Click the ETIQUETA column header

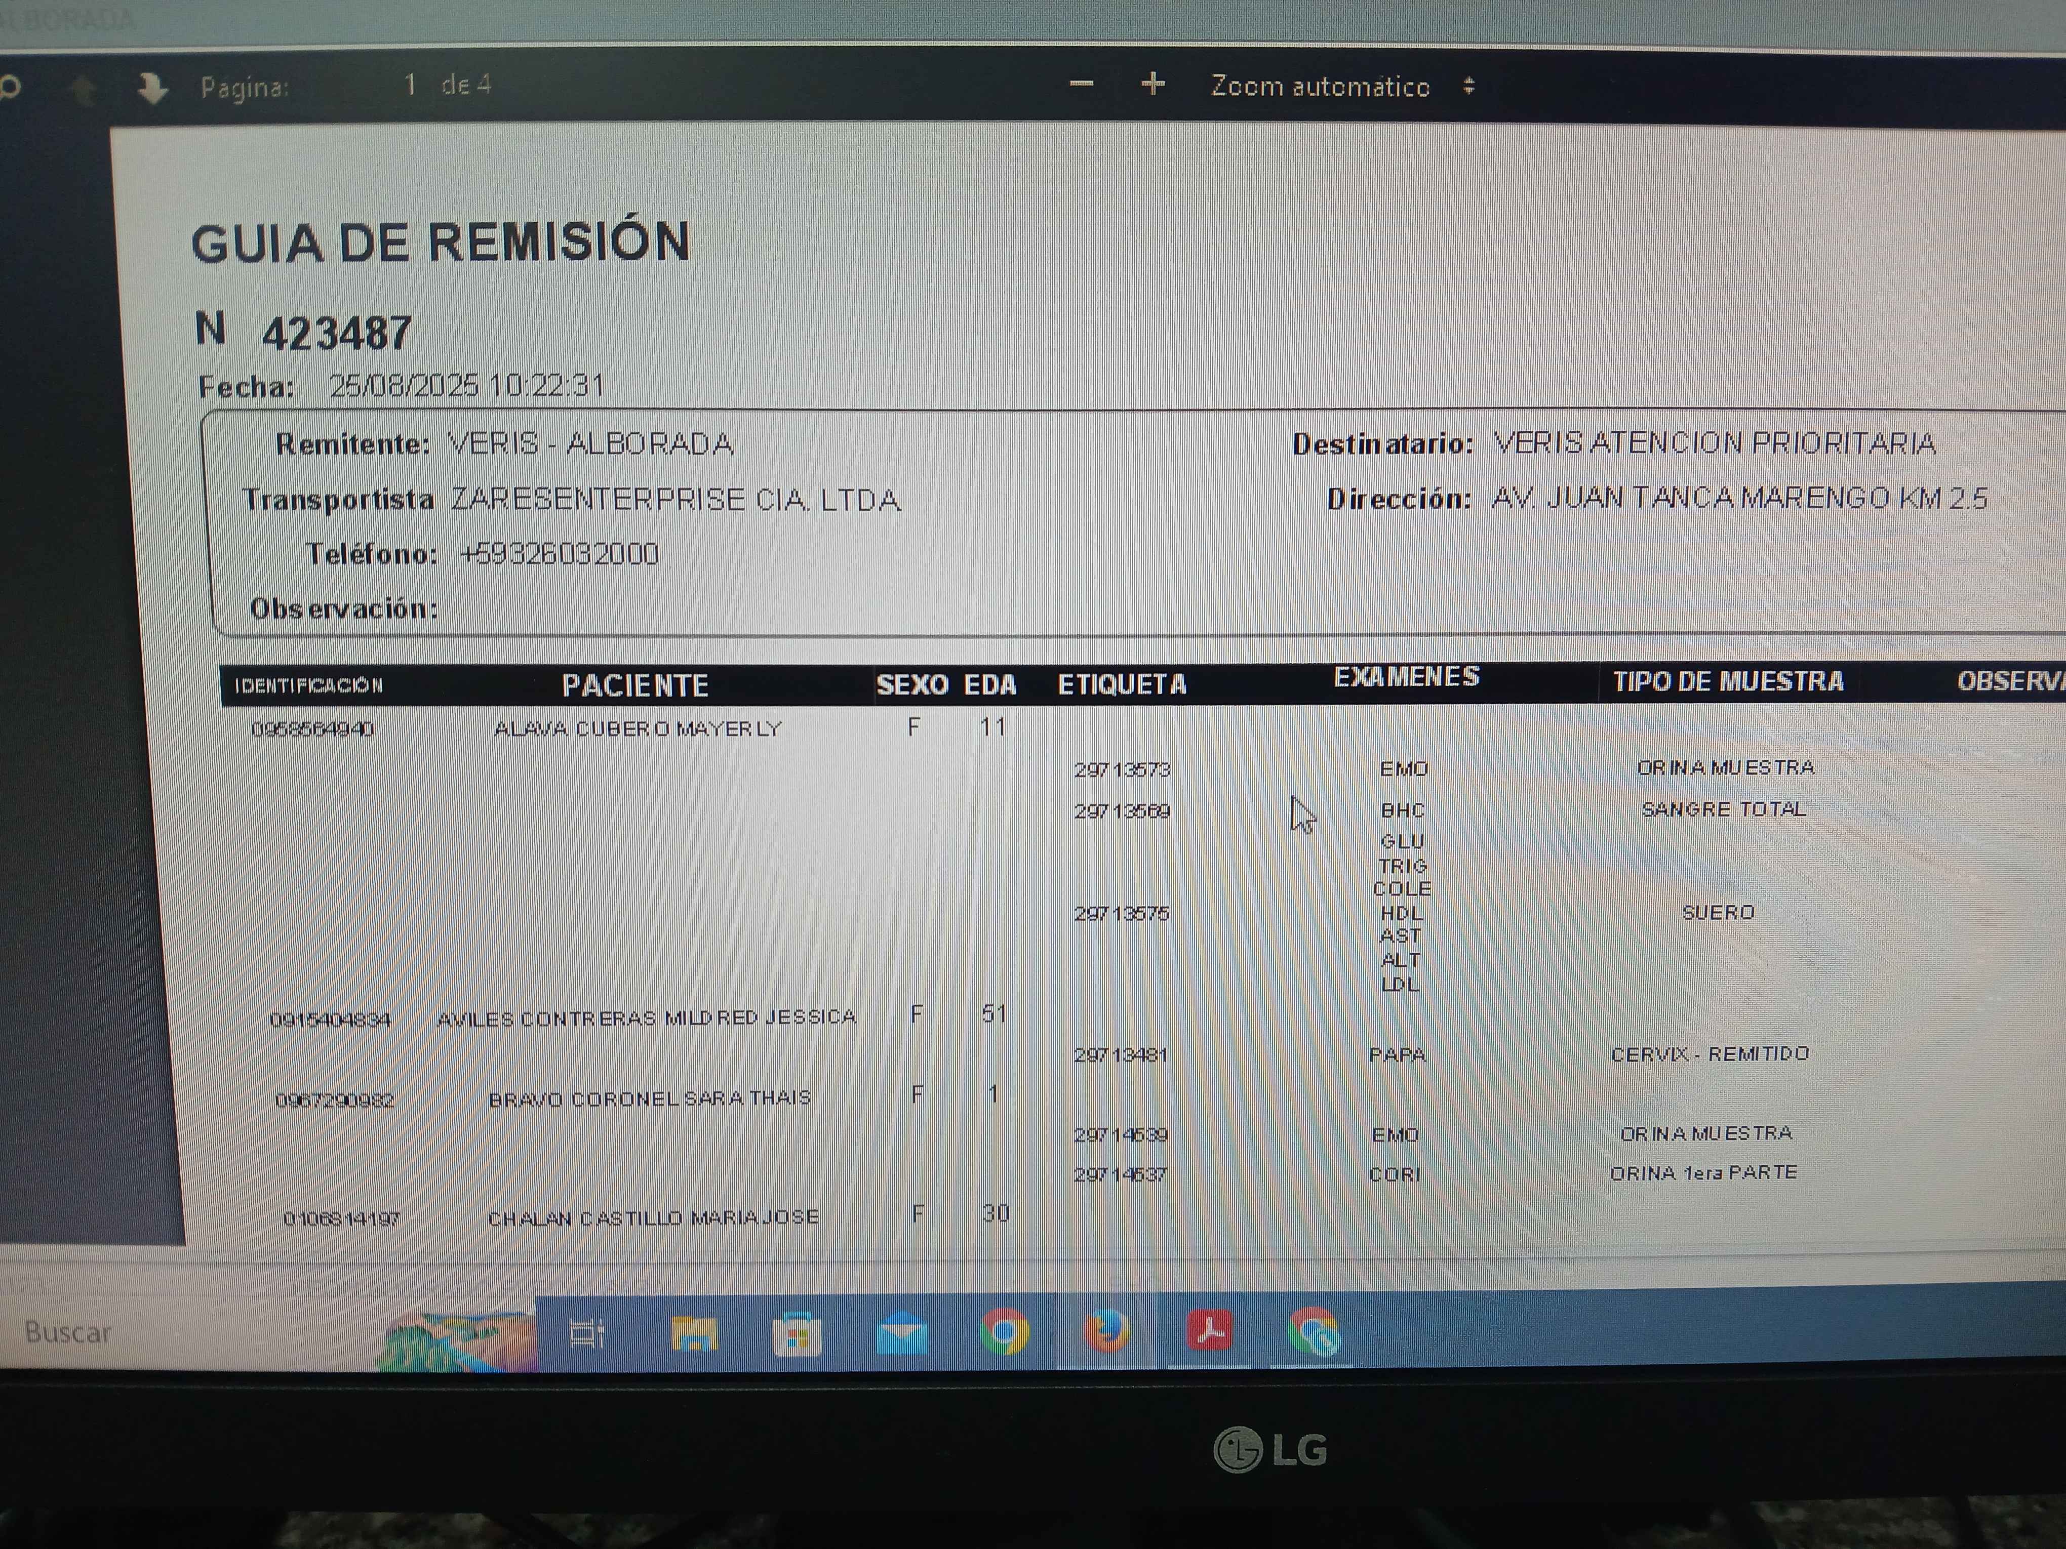point(1122,685)
